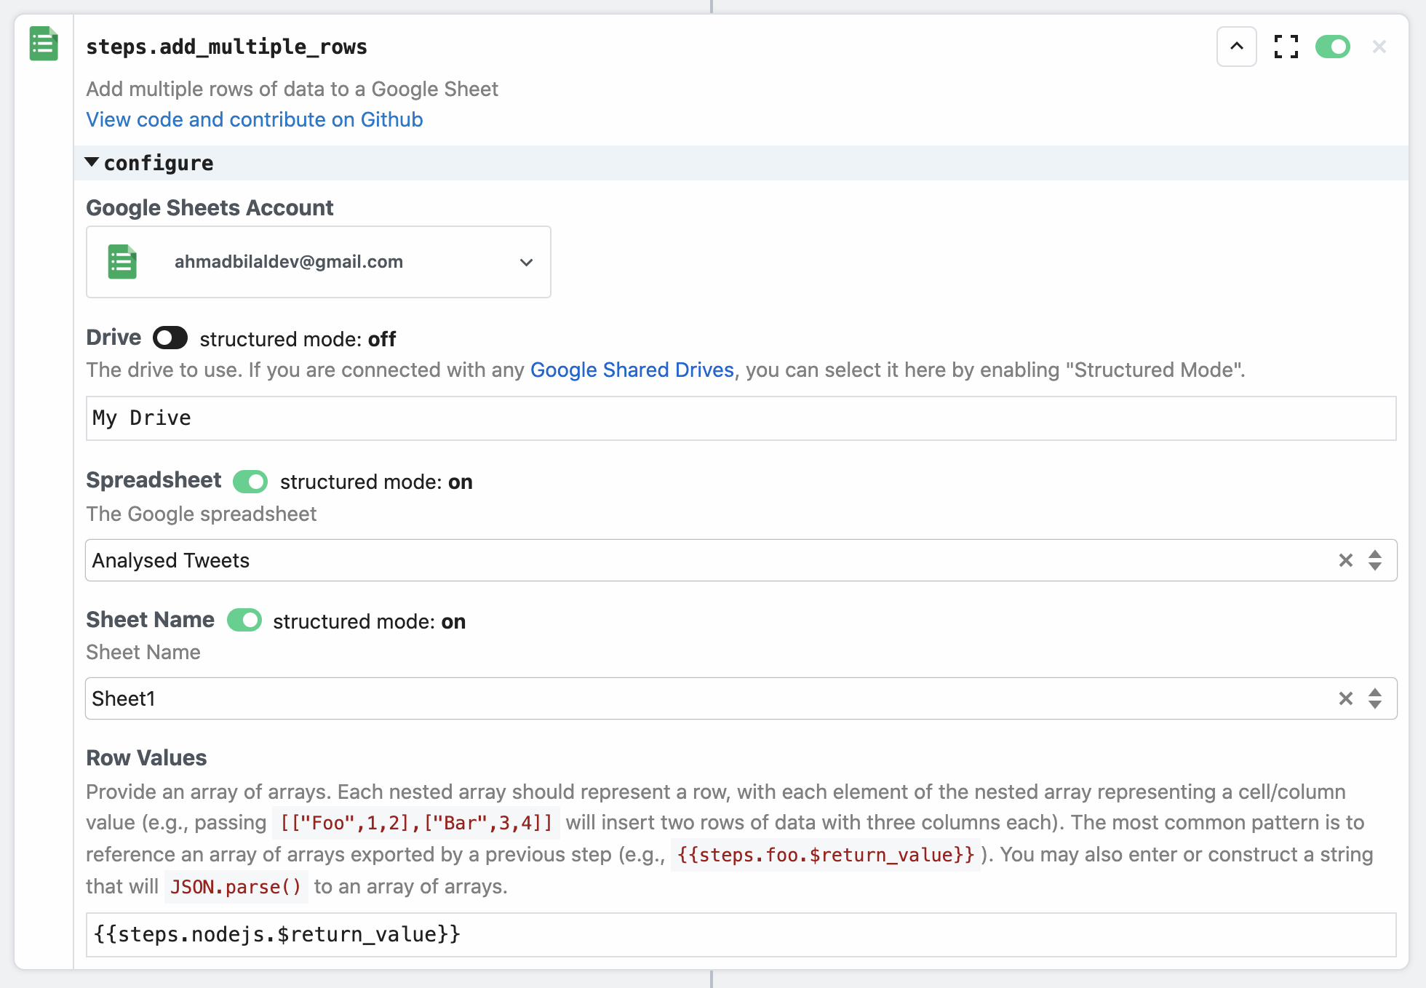Open the Google Shared Drives link
This screenshot has width=1426, height=988.
(x=632, y=370)
